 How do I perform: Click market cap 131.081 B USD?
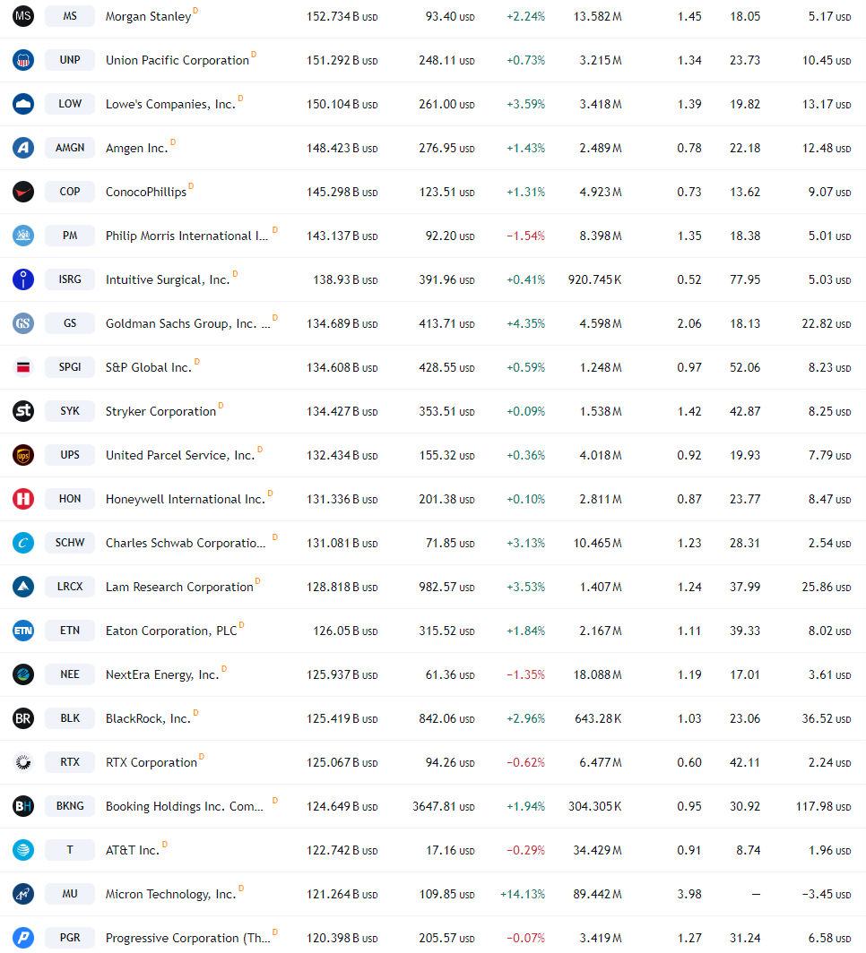[x=342, y=543]
